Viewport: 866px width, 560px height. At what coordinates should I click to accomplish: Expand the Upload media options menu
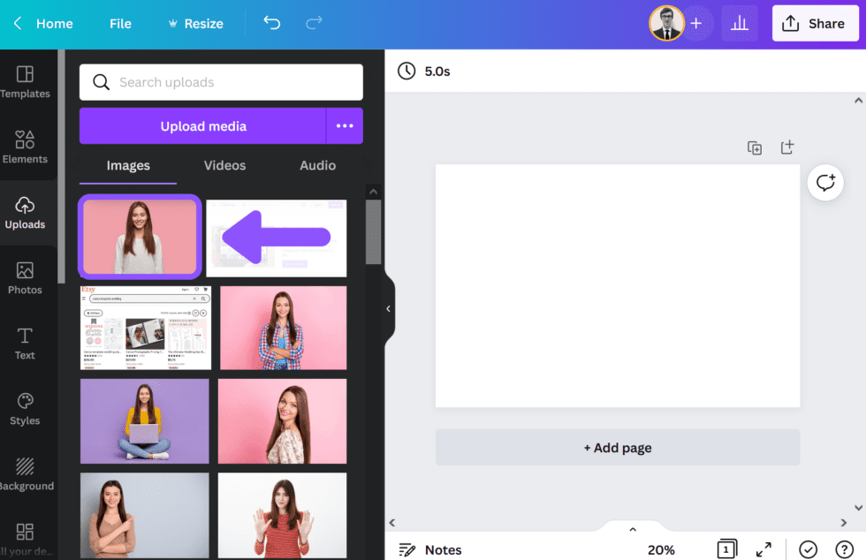pyautogui.click(x=346, y=125)
